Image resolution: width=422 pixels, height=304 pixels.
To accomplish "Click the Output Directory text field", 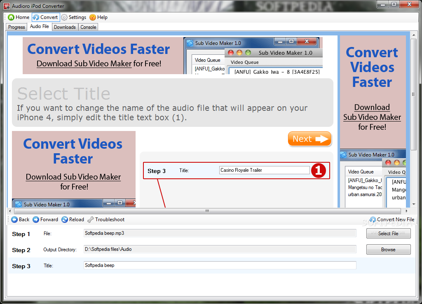I will pos(220,249).
